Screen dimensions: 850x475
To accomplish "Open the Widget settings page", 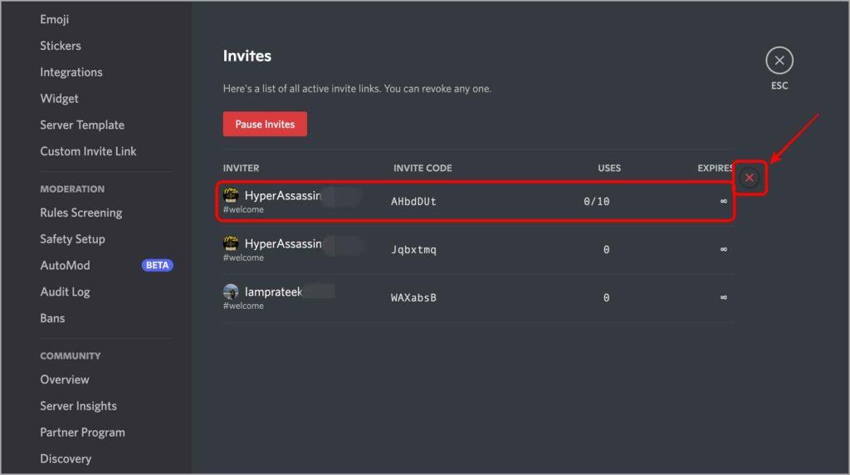I will pos(59,99).
